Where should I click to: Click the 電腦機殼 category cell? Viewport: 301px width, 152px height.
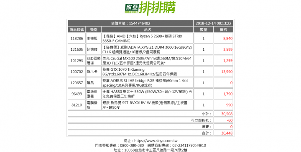(94, 105)
